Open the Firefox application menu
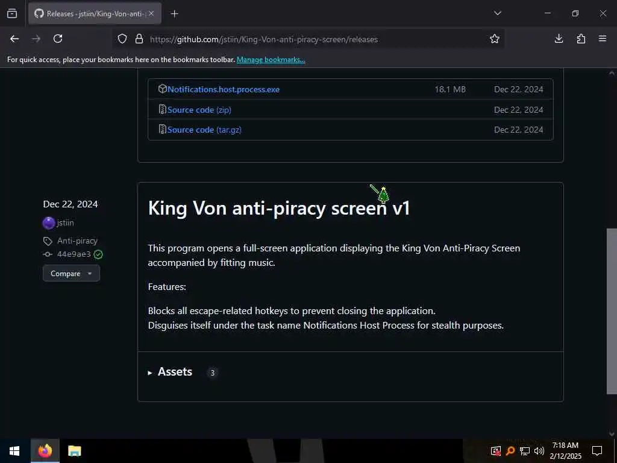Image resolution: width=617 pixels, height=463 pixels. [603, 39]
